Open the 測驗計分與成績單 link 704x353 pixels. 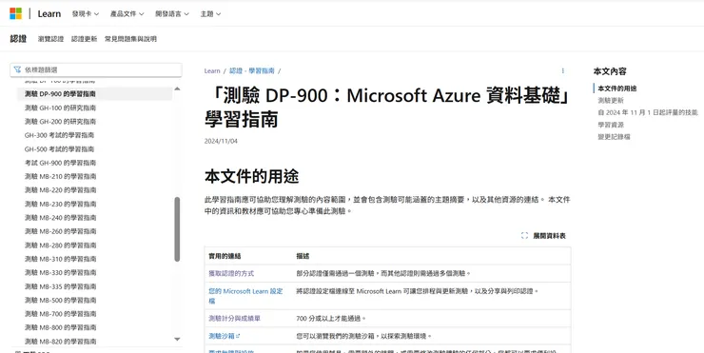234,319
